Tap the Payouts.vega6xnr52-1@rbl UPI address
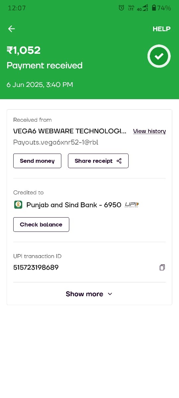179x398 pixels. 56,142
